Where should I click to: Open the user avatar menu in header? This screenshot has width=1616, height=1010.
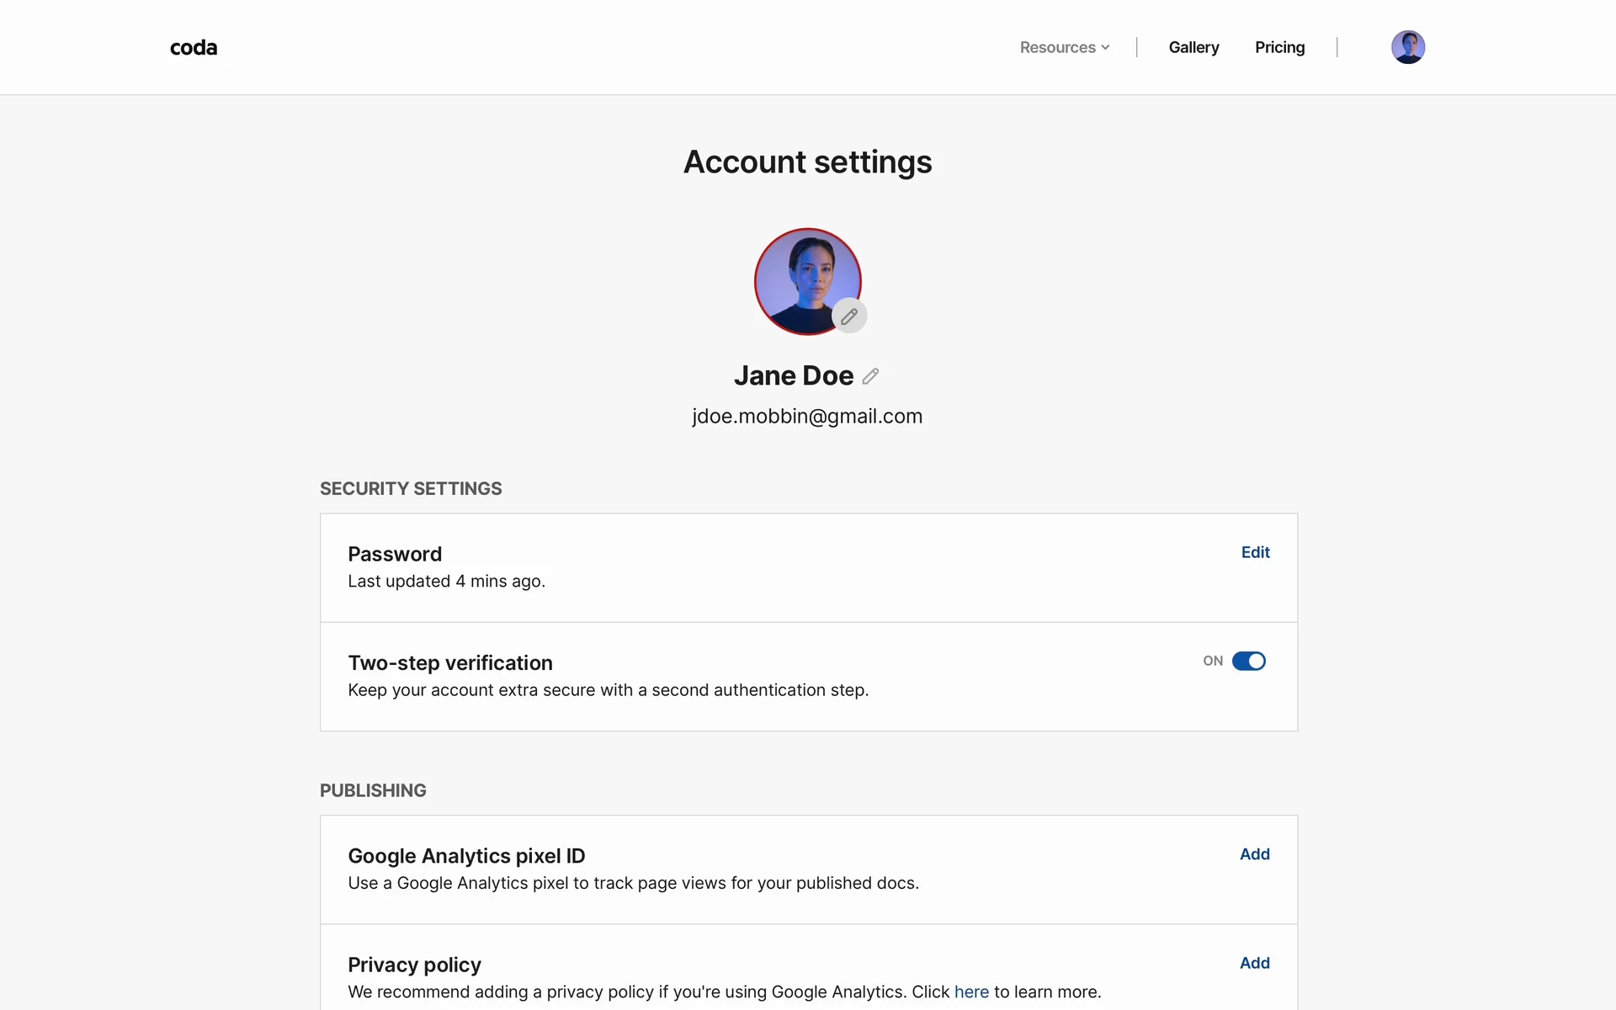[x=1407, y=47]
